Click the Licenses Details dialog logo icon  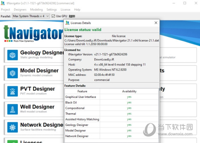coord(67,23)
